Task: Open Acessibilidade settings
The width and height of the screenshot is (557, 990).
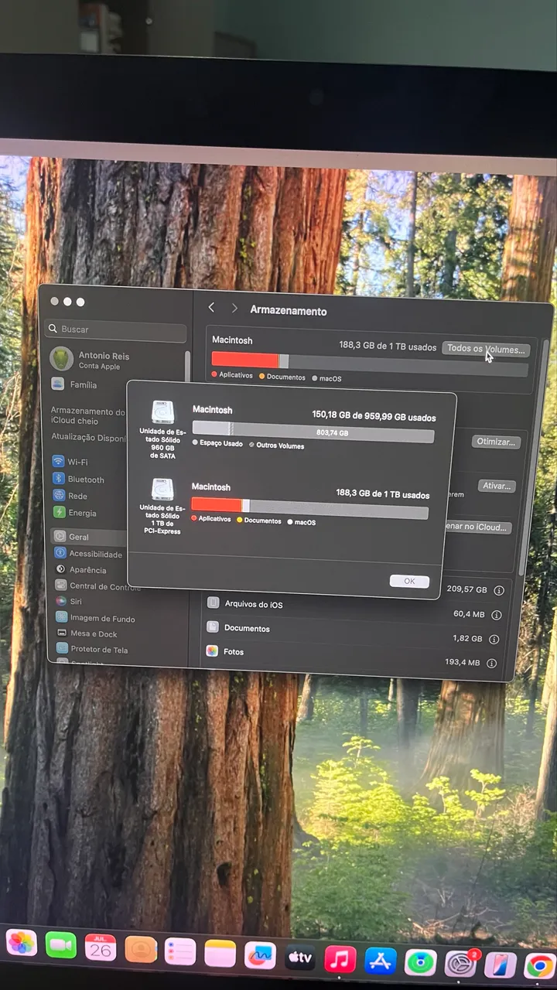Action: coord(87,554)
